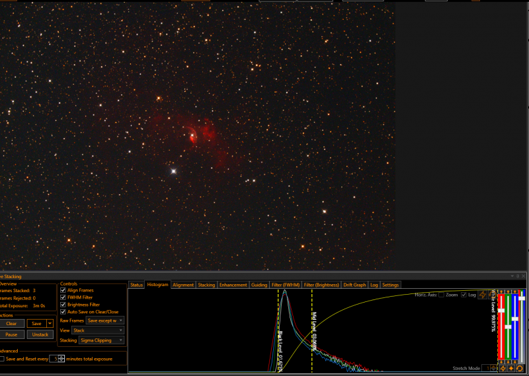Click the down arrow below the green slider
The height and width of the screenshot is (376, 529).
(508, 362)
